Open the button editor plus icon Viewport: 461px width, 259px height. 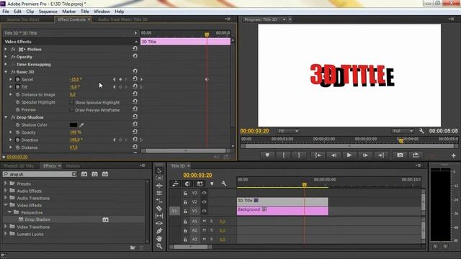[x=453, y=155]
